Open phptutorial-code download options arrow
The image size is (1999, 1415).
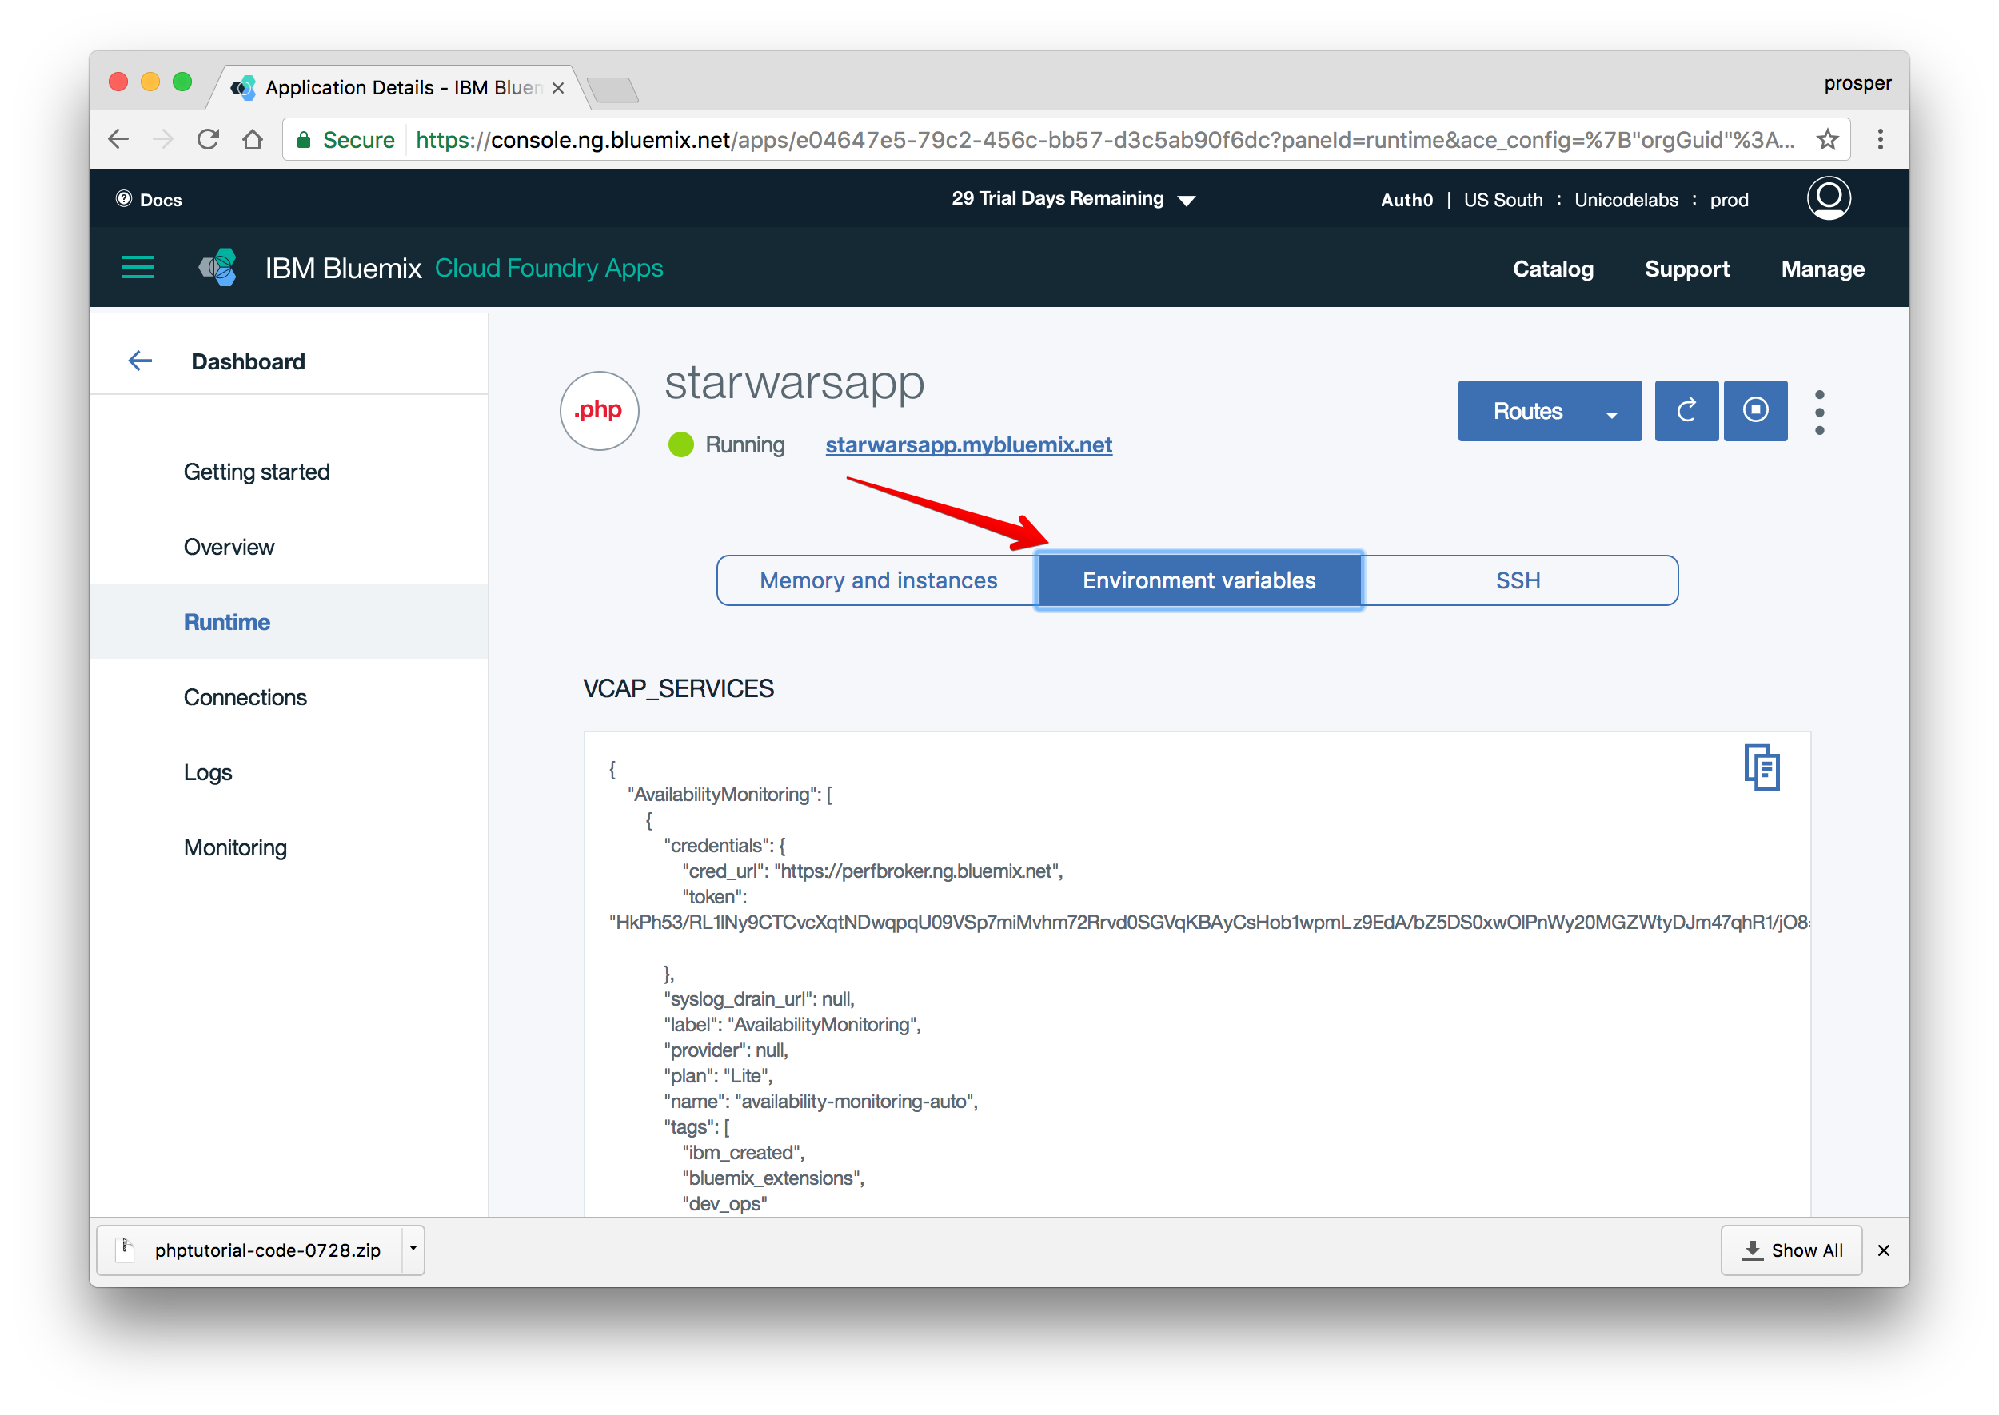[413, 1249]
